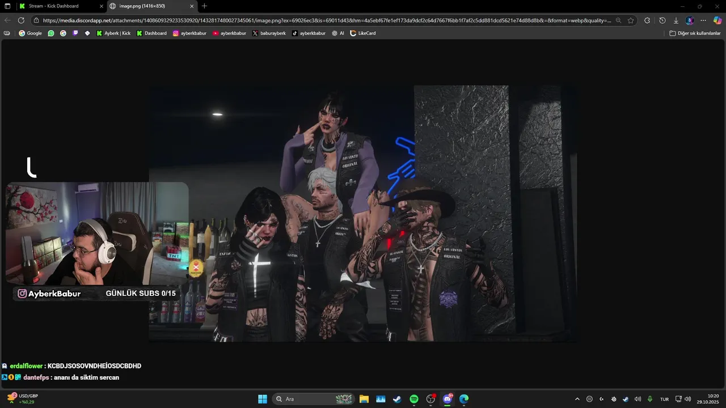726x408 pixels.
Task: Open Steam from the taskbar
Action: point(397,399)
